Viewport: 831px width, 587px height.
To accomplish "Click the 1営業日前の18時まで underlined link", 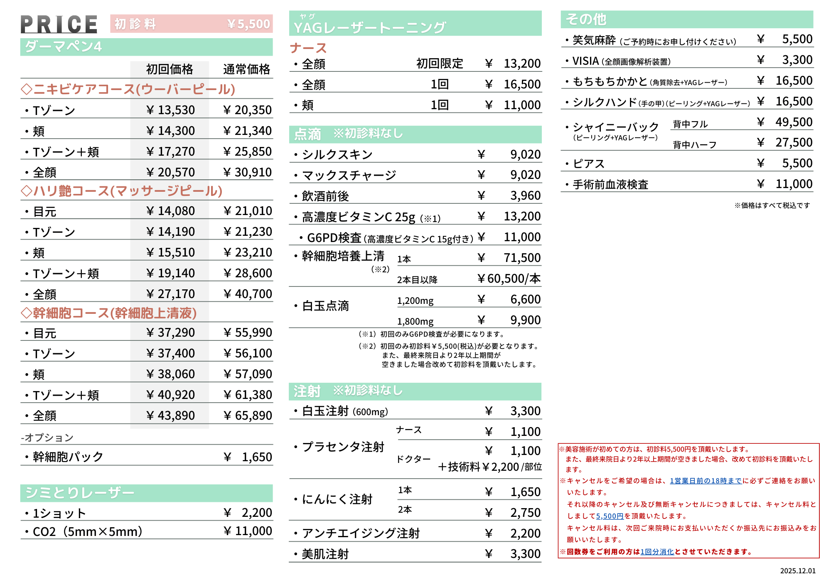I will click(x=705, y=481).
